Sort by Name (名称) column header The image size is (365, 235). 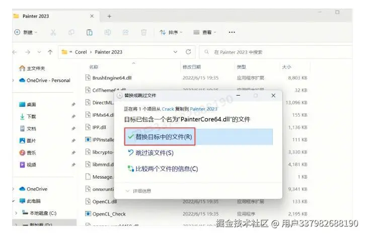pyautogui.click(x=94, y=67)
